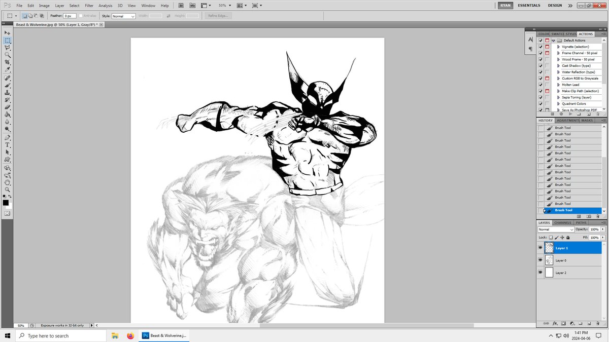Screen dimensions: 609x342
Task: Select the Brush tool in toolbox
Action: tap(8, 86)
